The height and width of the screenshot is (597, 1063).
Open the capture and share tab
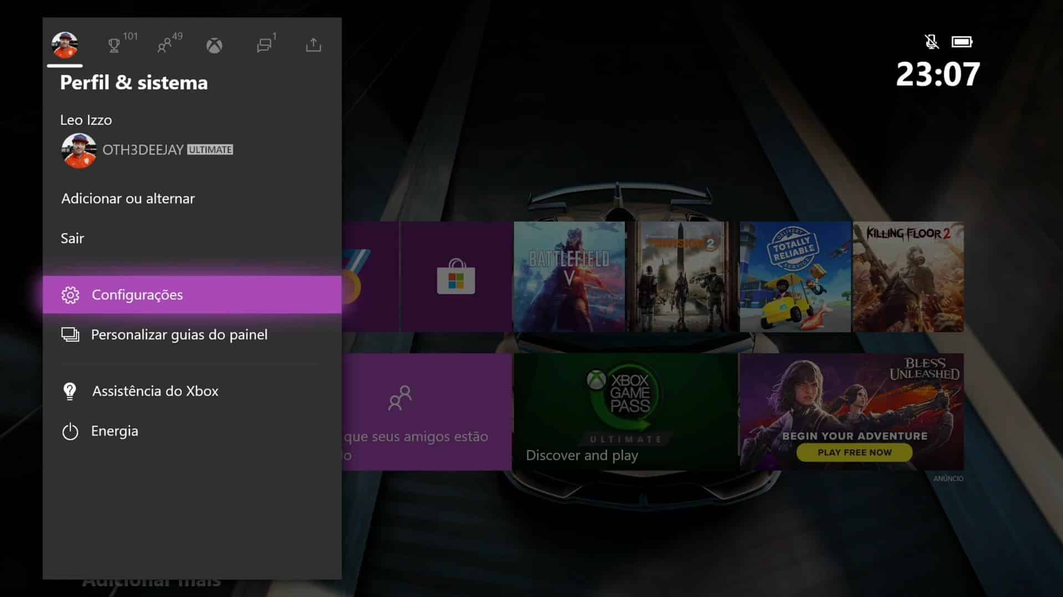314,45
